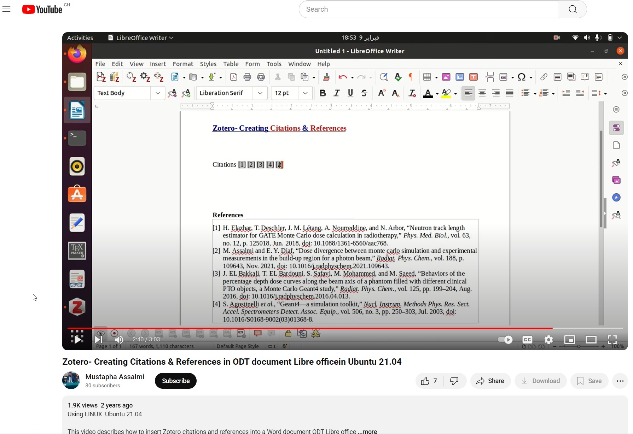This screenshot has height=434, width=633.
Task: Open the Mustapha Assalmi channel link
Action: 115,377
